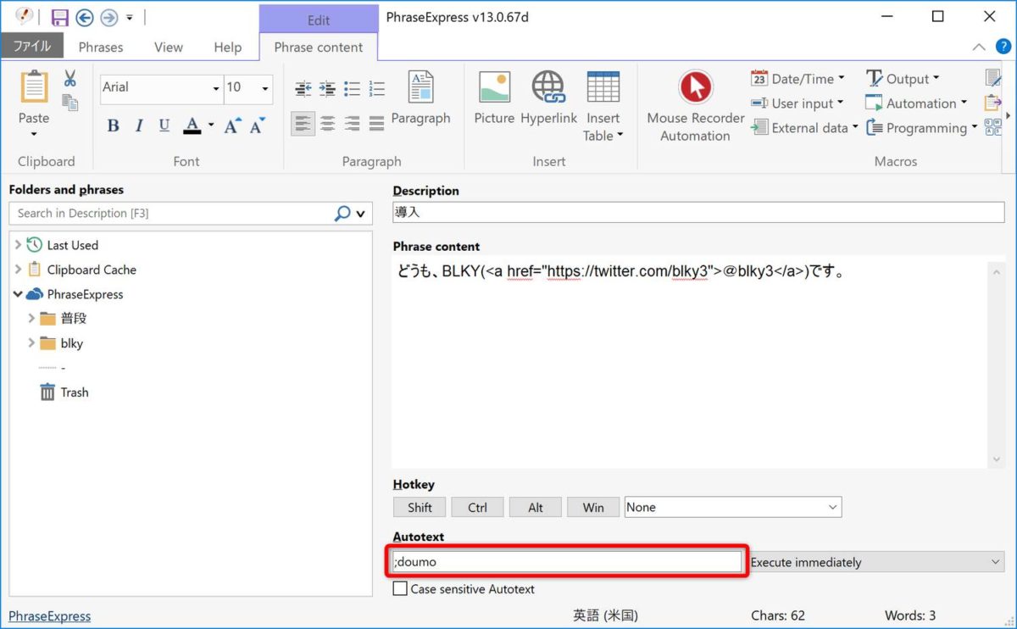Open the hotkey None dropdown
The height and width of the screenshot is (629, 1017).
coord(732,507)
